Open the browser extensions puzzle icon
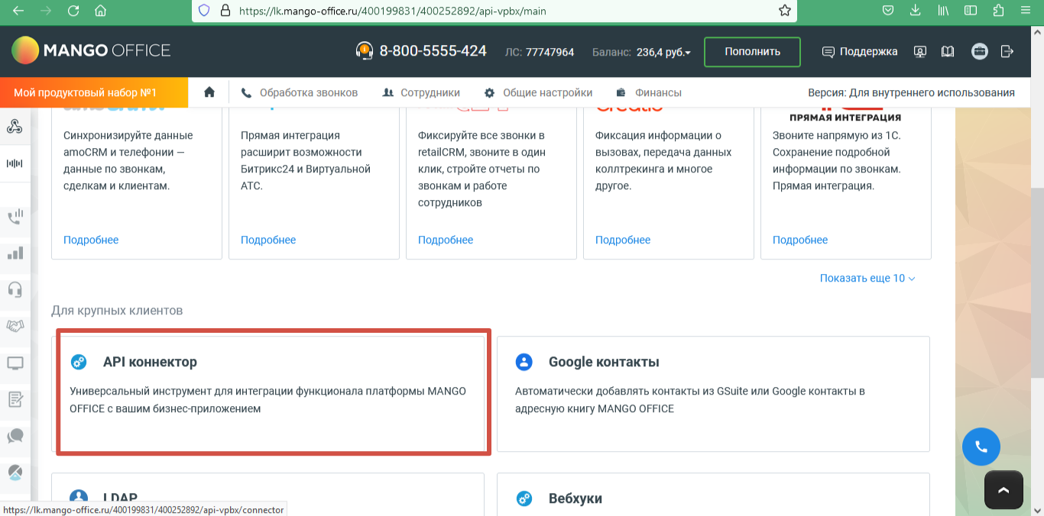 point(998,11)
